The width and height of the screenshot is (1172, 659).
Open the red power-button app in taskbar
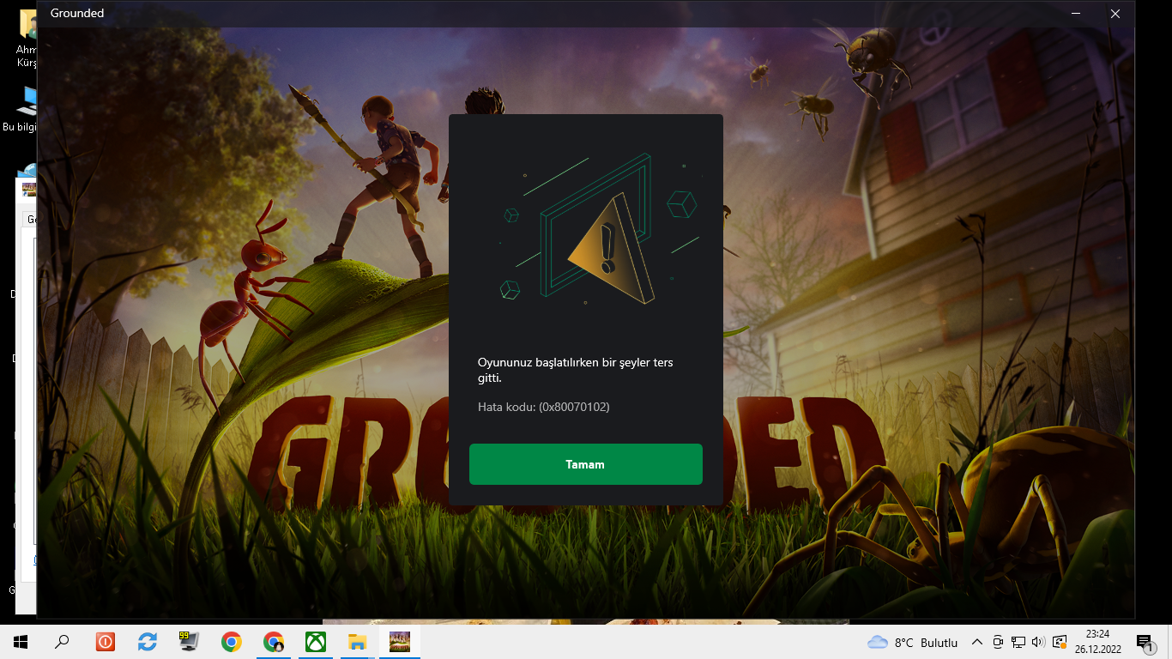(105, 642)
